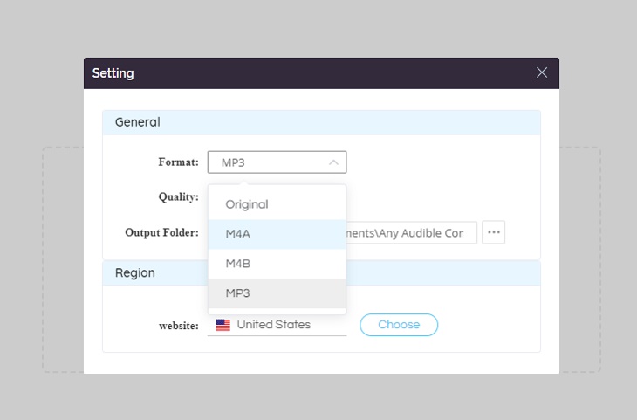The height and width of the screenshot is (420, 637).
Task: Select MP3 in the dropdown list
Action: (x=277, y=293)
